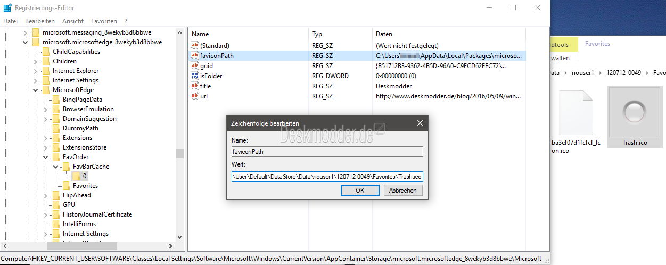Click the GPU folder icon
Screen dimensions: 666x265
56,205
